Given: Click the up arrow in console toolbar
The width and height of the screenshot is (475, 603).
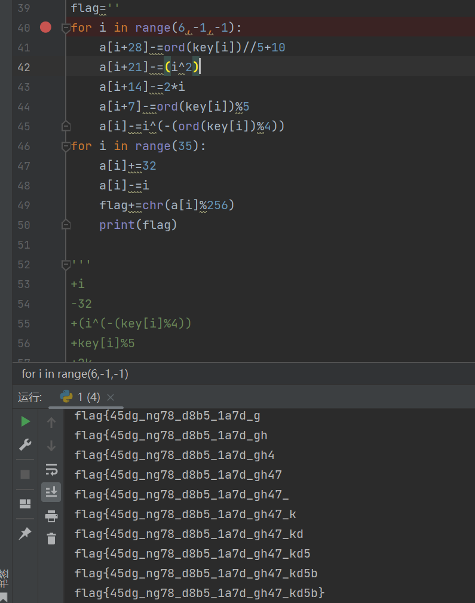Looking at the screenshot, I should pyautogui.click(x=51, y=423).
